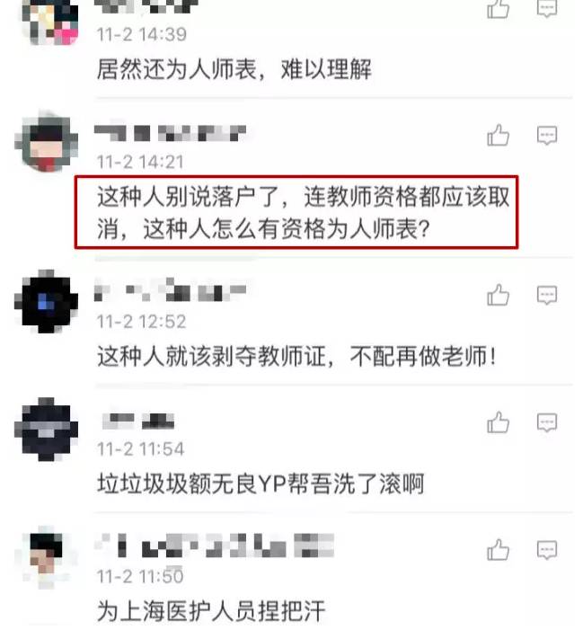Open avatar of the 14:21 commenter
Viewport: 583px width, 630px height.
pos(46,141)
